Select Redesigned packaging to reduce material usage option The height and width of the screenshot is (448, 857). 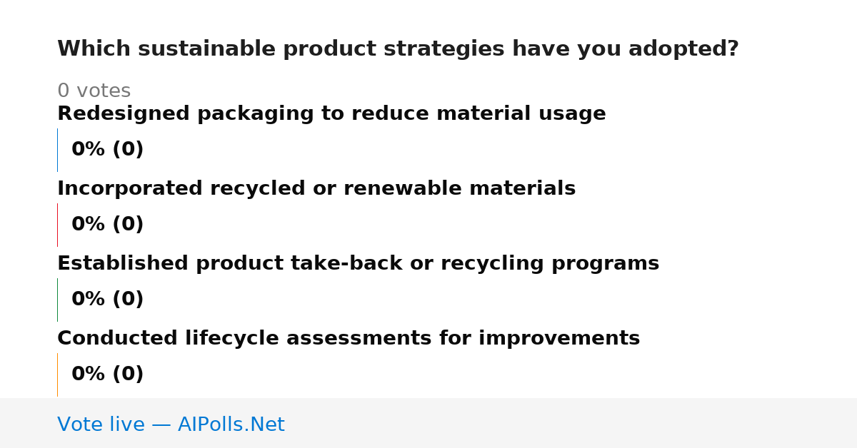[x=331, y=113]
